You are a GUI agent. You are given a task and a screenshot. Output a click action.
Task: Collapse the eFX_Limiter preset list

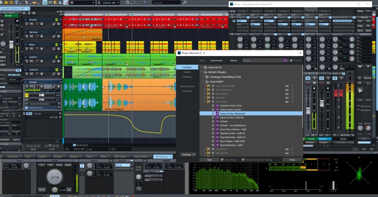tap(205, 102)
